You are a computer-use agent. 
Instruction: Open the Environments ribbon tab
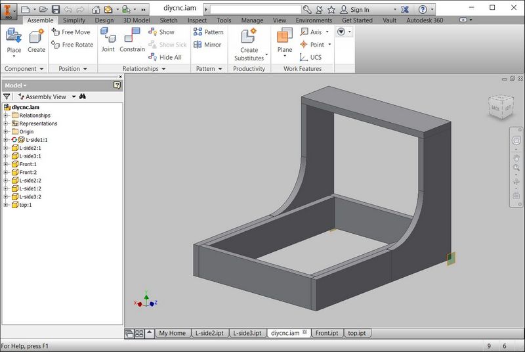pyautogui.click(x=314, y=20)
